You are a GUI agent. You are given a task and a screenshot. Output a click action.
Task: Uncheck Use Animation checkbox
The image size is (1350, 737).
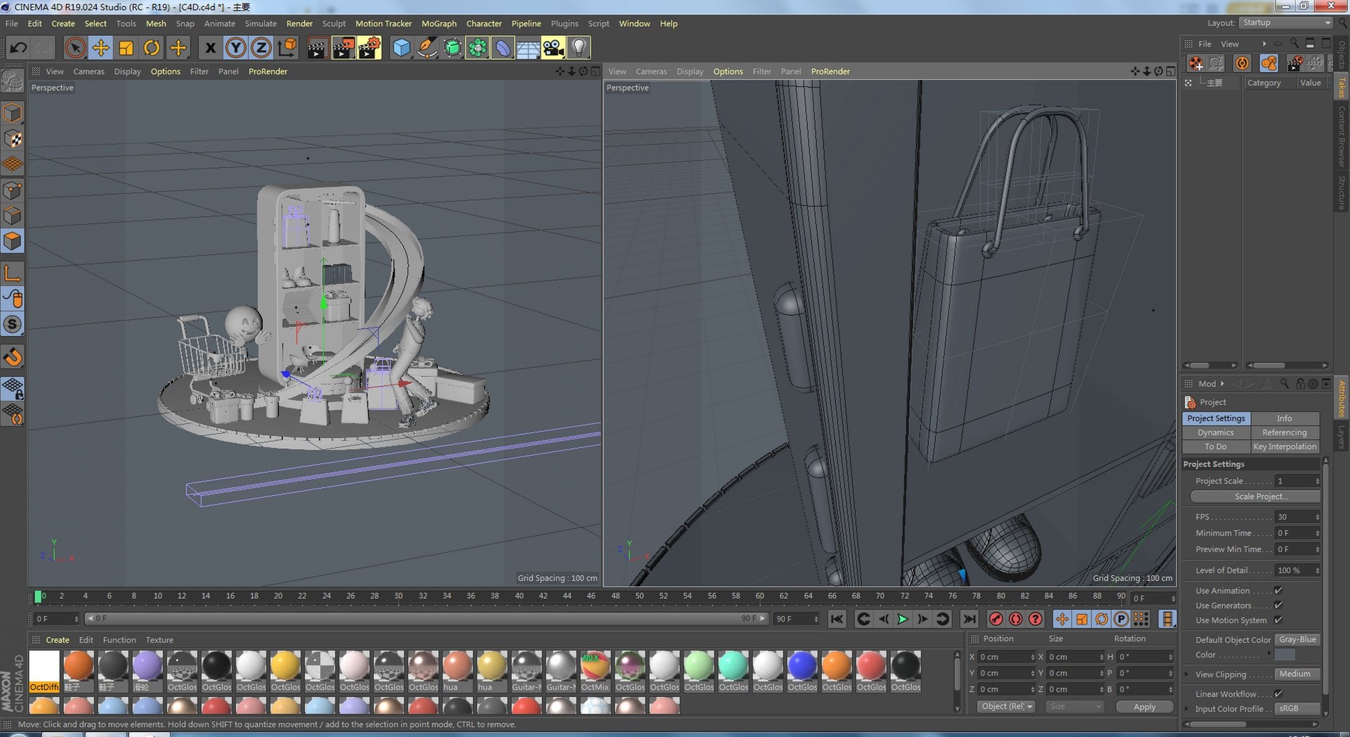click(x=1278, y=591)
